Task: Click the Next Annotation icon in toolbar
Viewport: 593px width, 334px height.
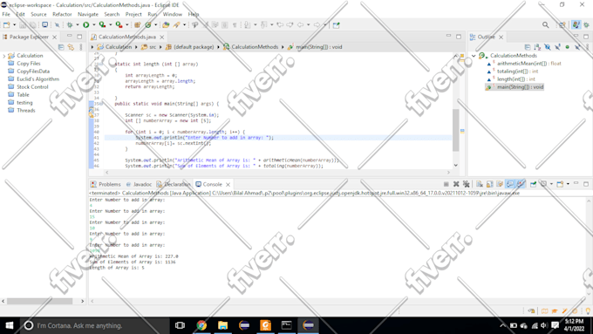Action: [x=248, y=24]
